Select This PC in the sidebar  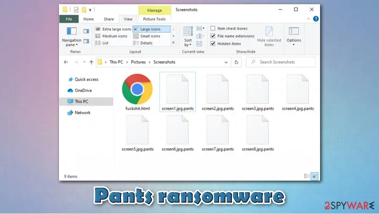click(86, 101)
